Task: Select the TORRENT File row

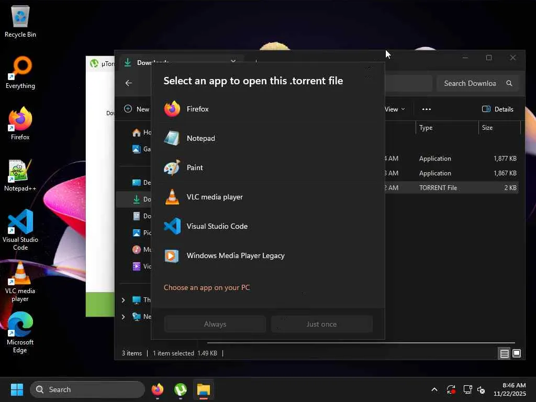Action: 451,188
